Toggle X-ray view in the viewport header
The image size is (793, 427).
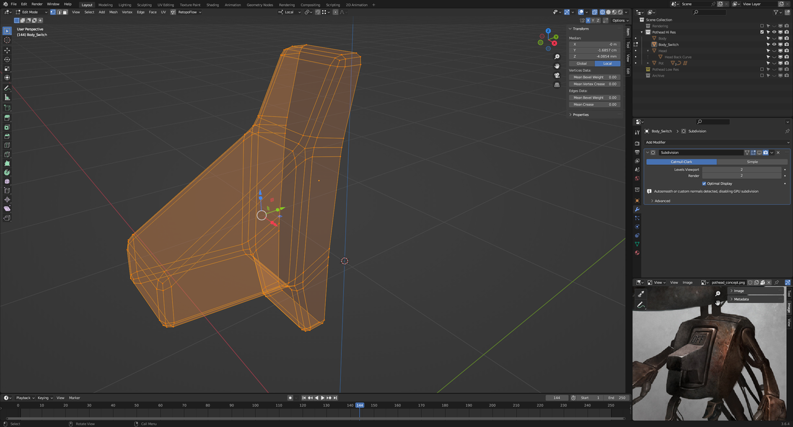594,12
